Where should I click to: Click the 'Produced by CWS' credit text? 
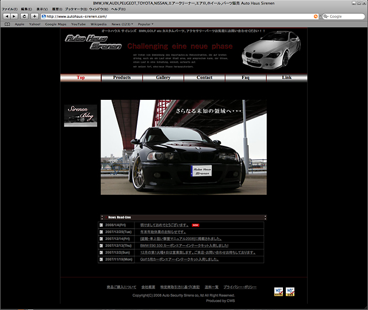click(220, 301)
